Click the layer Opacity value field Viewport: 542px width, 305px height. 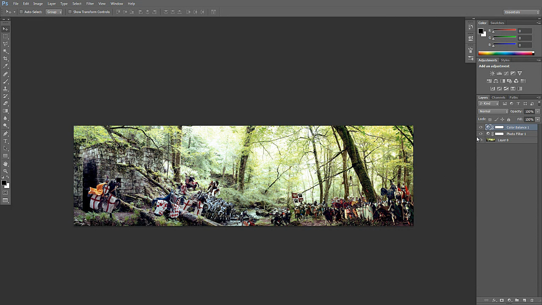click(529, 111)
